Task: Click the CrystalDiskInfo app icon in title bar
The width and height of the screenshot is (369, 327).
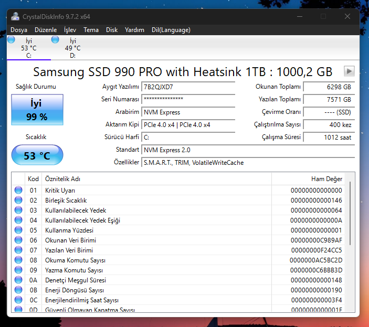Action: [x=15, y=16]
